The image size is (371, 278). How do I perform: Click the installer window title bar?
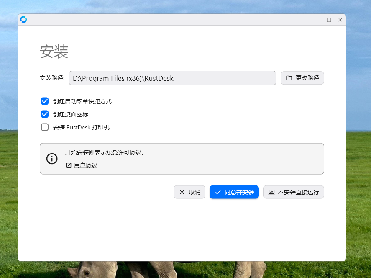coord(167,19)
